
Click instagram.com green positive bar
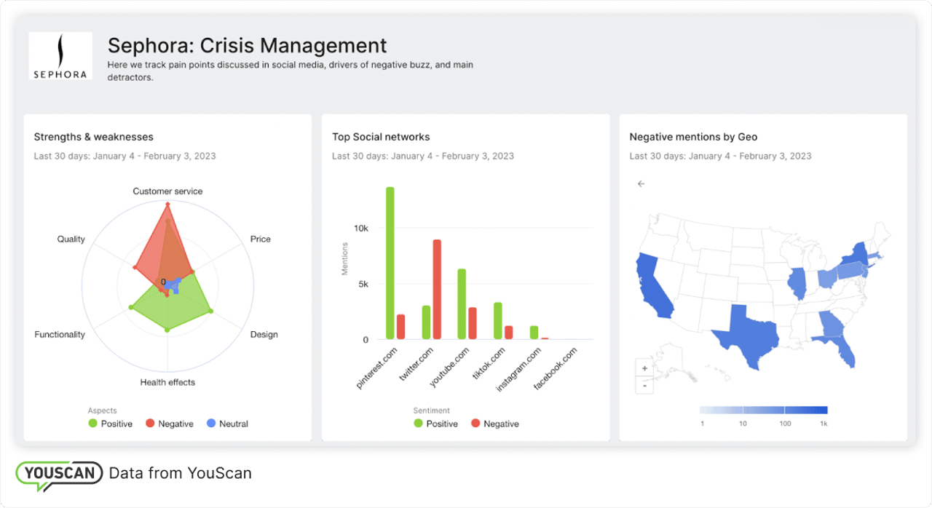(x=534, y=333)
